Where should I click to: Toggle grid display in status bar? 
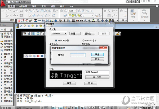coord(46,108)
